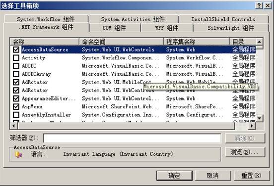Click the list scroll-down arrow
This screenshot has width=274, height=186.
point(259,118)
